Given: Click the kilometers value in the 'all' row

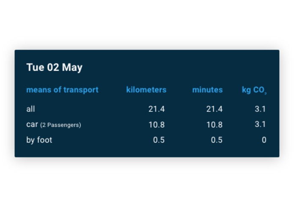Looking at the screenshot, I should tap(157, 109).
